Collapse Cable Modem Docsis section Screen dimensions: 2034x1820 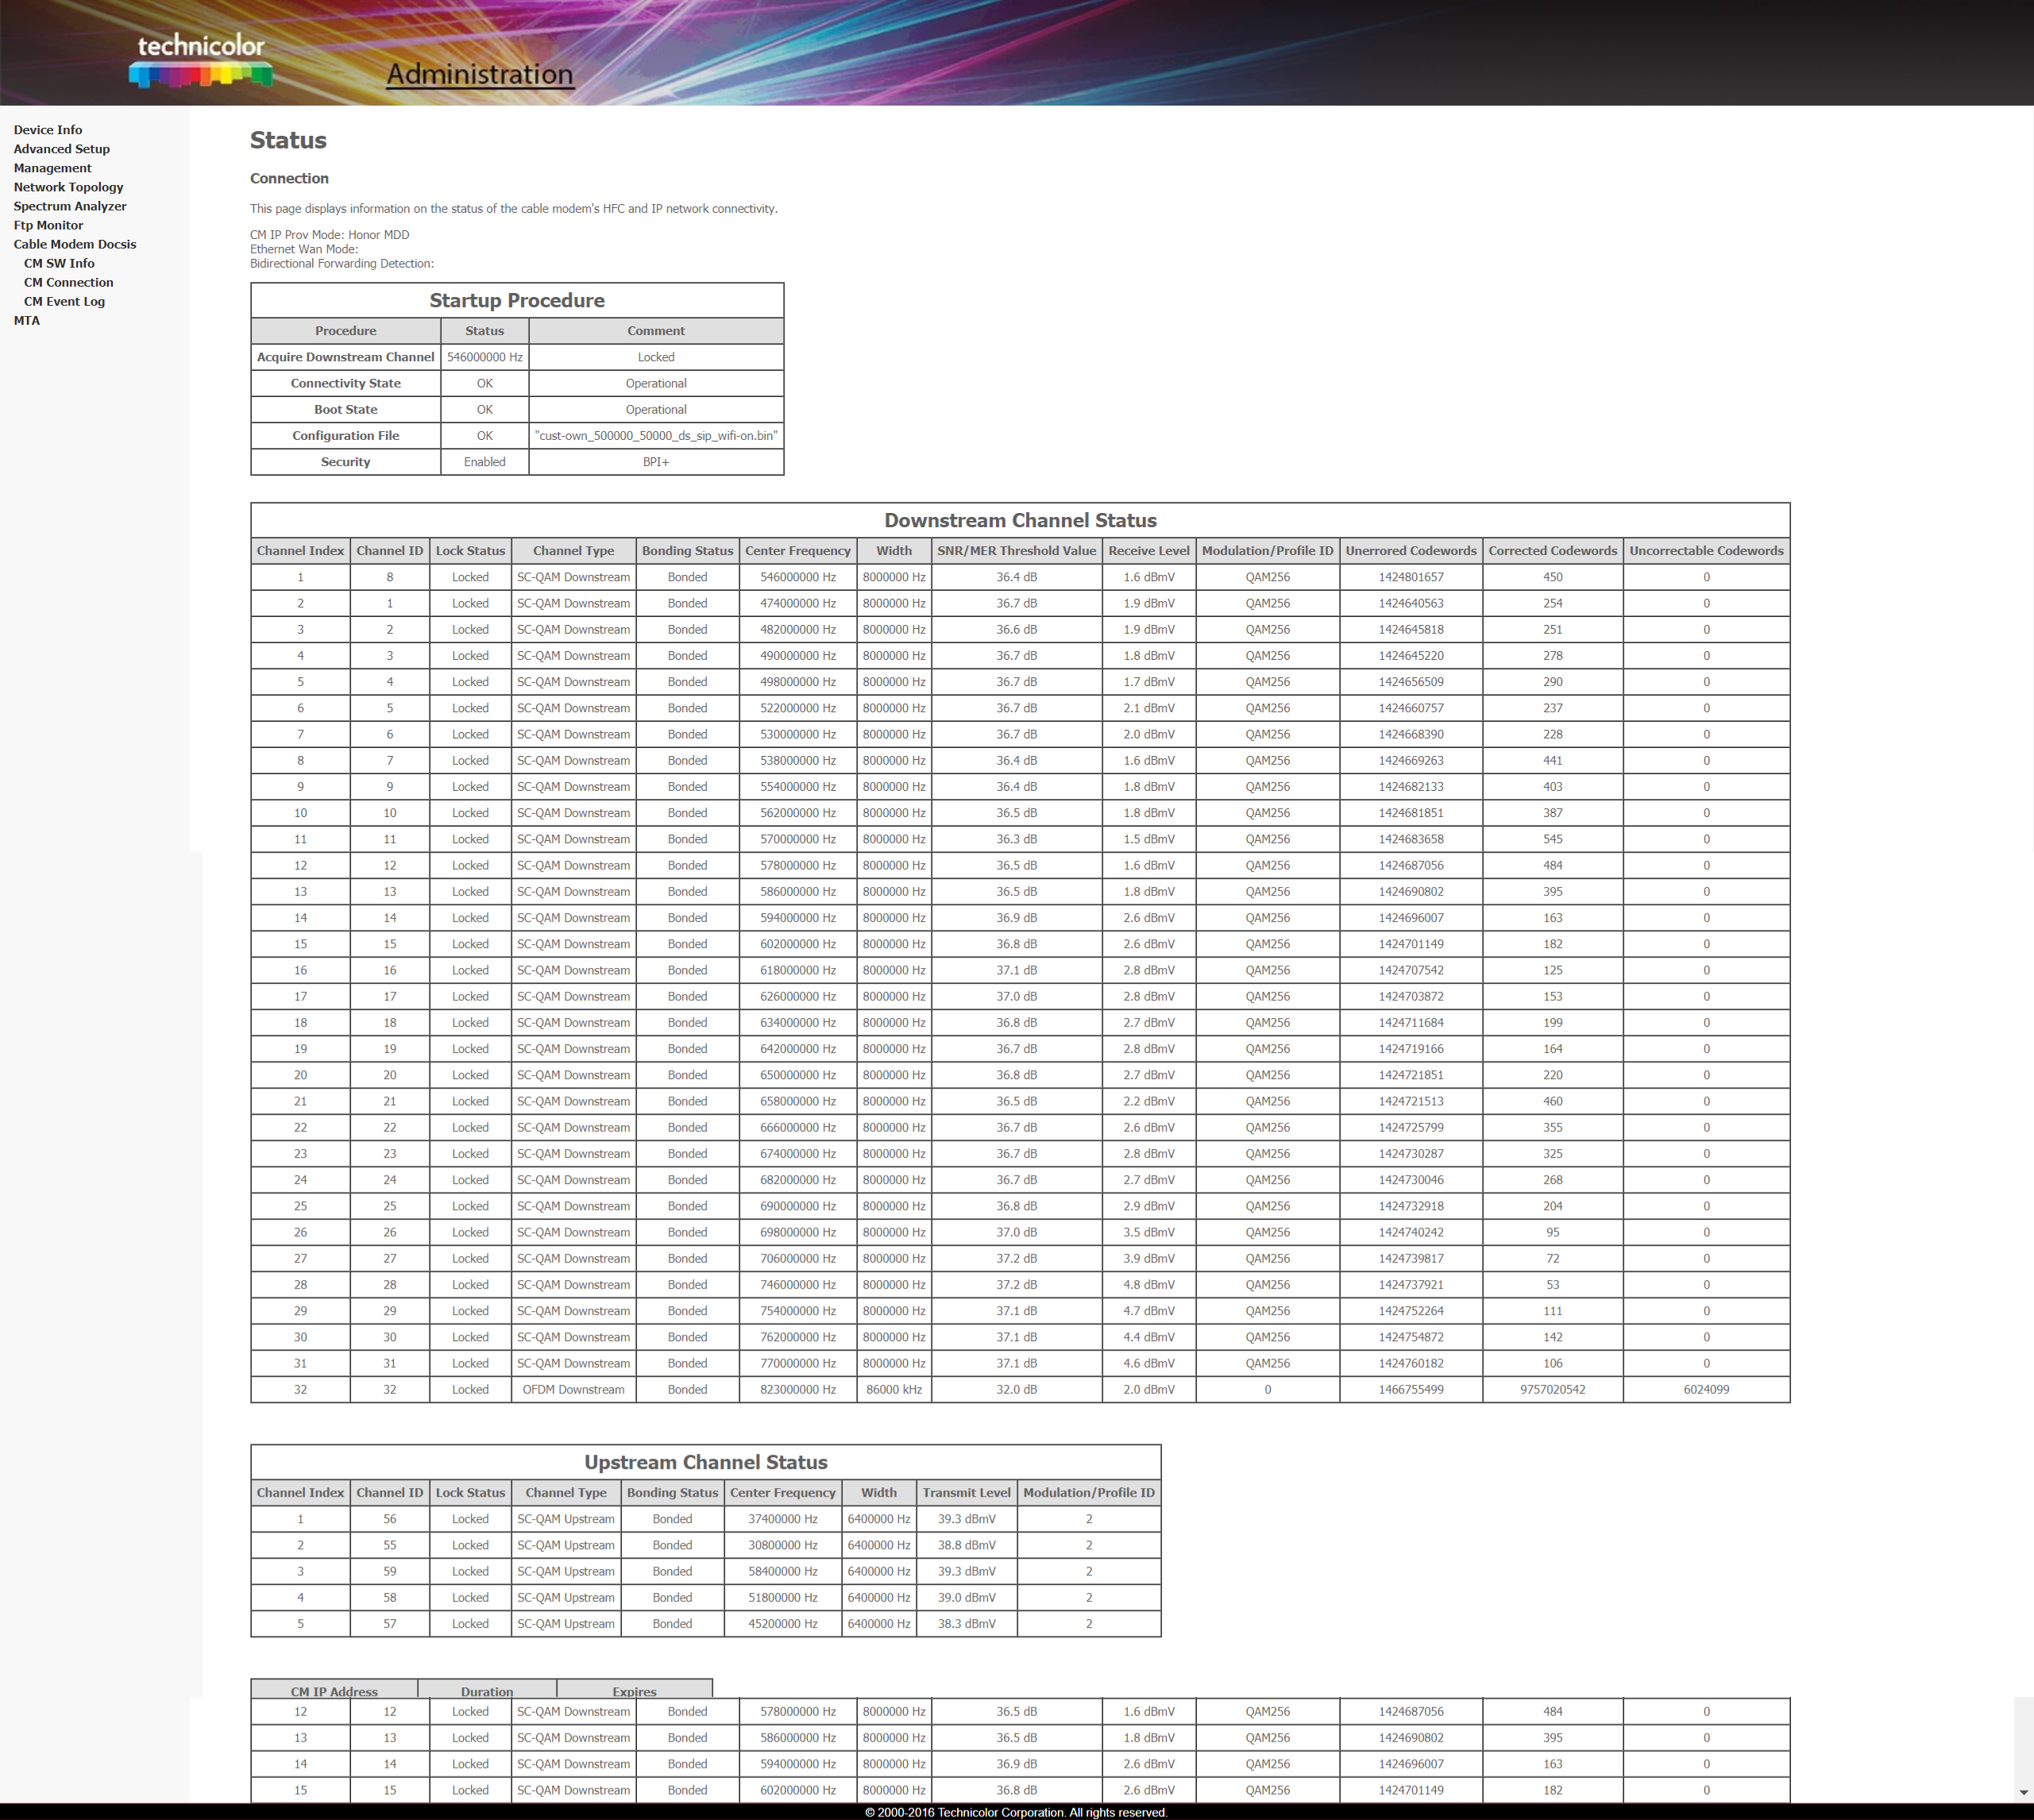75,244
